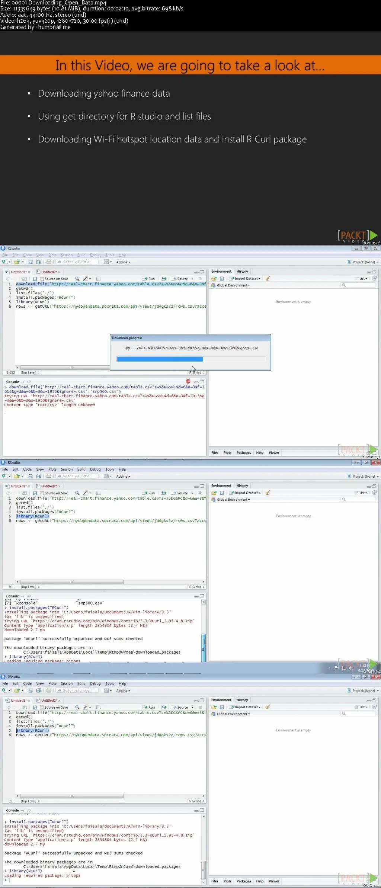This screenshot has width=381, height=888.
Task: Click speaker volume icon in 00:01:18 frame taskbar
Action: (x=350, y=668)
